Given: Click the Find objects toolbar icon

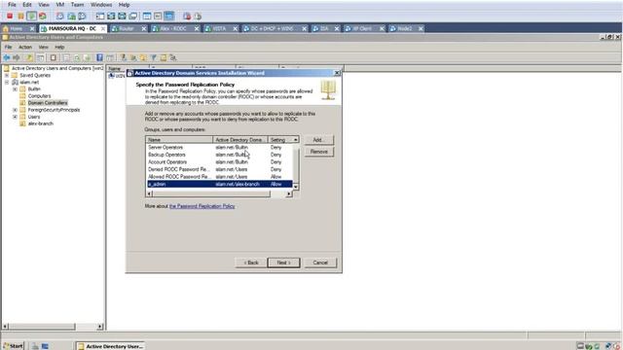Looking at the screenshot, I should click(164, 58).
